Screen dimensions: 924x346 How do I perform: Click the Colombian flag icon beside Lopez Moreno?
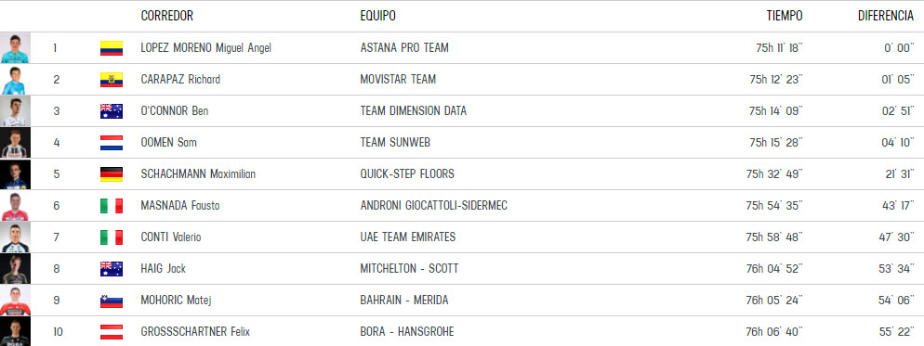click(x=112, y=48)
